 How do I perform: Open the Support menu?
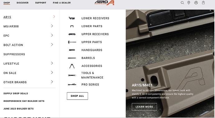point(41,3)
